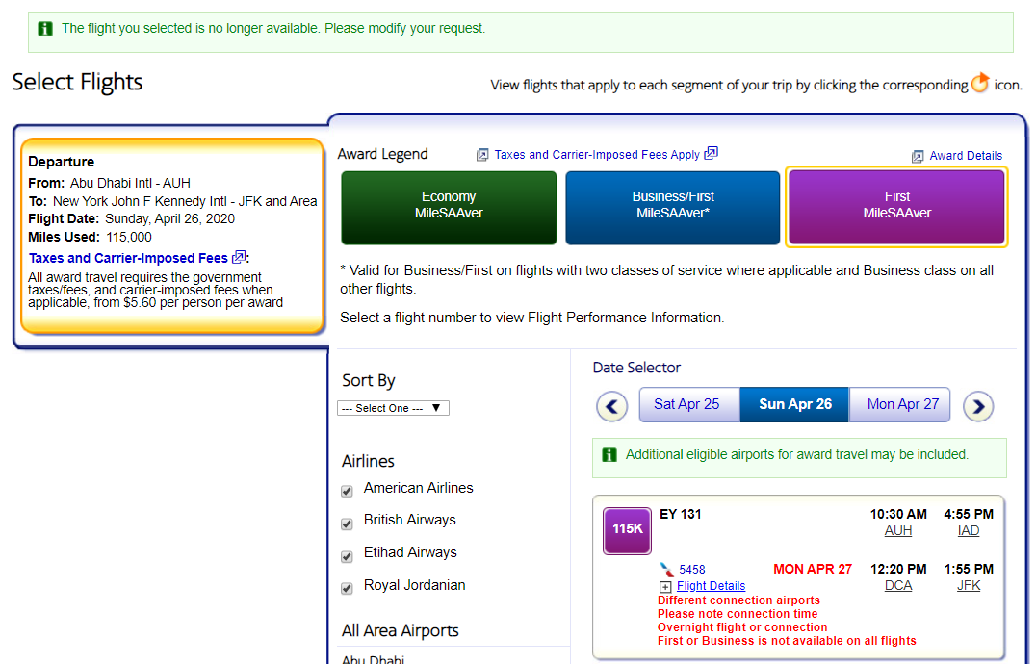Open Taxes and Carrier-Imposed Fees link in Departure box
Viewport: 1036px width, 664px height.
click(x=128, y=258)
